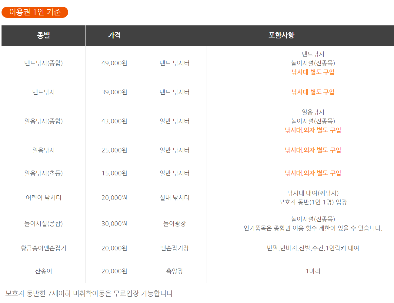Screen dimensions: 394x303
Task: Select the '25,000원' price
Action: coord(114,150)
